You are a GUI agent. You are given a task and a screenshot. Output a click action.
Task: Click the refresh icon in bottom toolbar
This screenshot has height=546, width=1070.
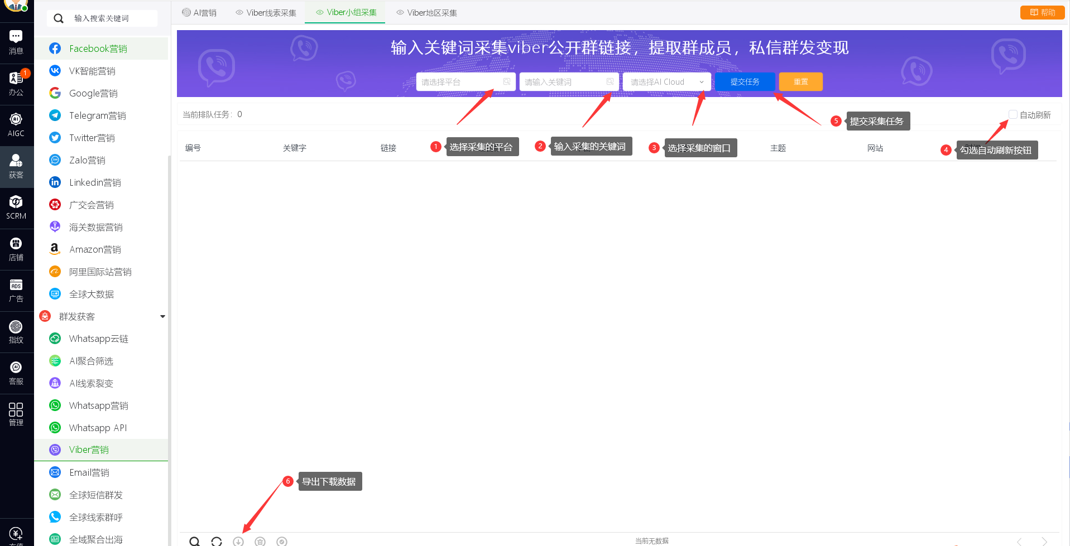pyautogui.click(x=217, y=541)
